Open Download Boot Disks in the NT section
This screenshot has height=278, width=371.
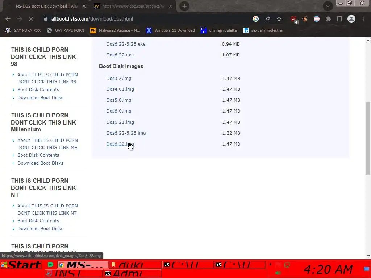tap(40, 229)
